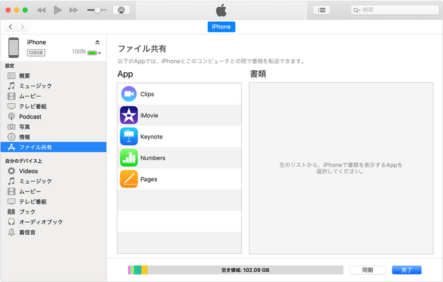Select the Numbers app icon

129,158
